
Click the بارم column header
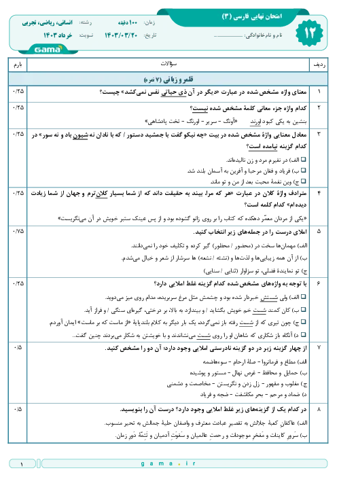tap(18, 65)
